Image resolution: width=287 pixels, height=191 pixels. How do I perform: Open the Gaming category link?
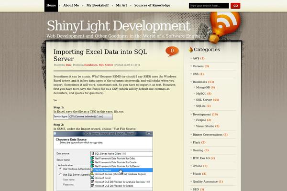198,150
